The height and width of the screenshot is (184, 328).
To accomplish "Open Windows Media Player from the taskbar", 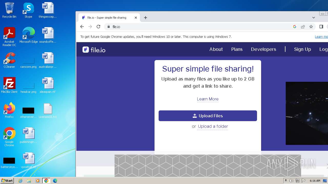I will [38, 181].
